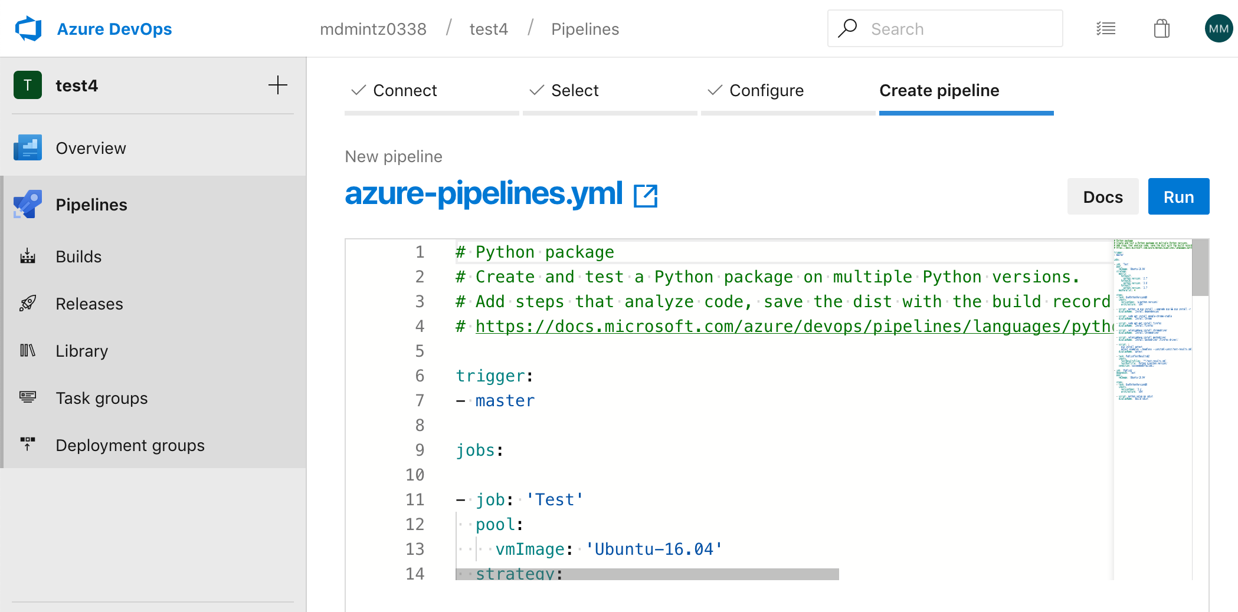
Task: Click the mdmintz0338 breadcrumb link
Action: 373,29
